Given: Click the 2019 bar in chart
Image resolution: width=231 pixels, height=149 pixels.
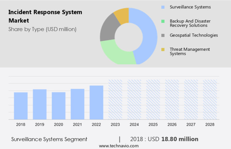Looking at the screenshot, I should coord(40,104).
